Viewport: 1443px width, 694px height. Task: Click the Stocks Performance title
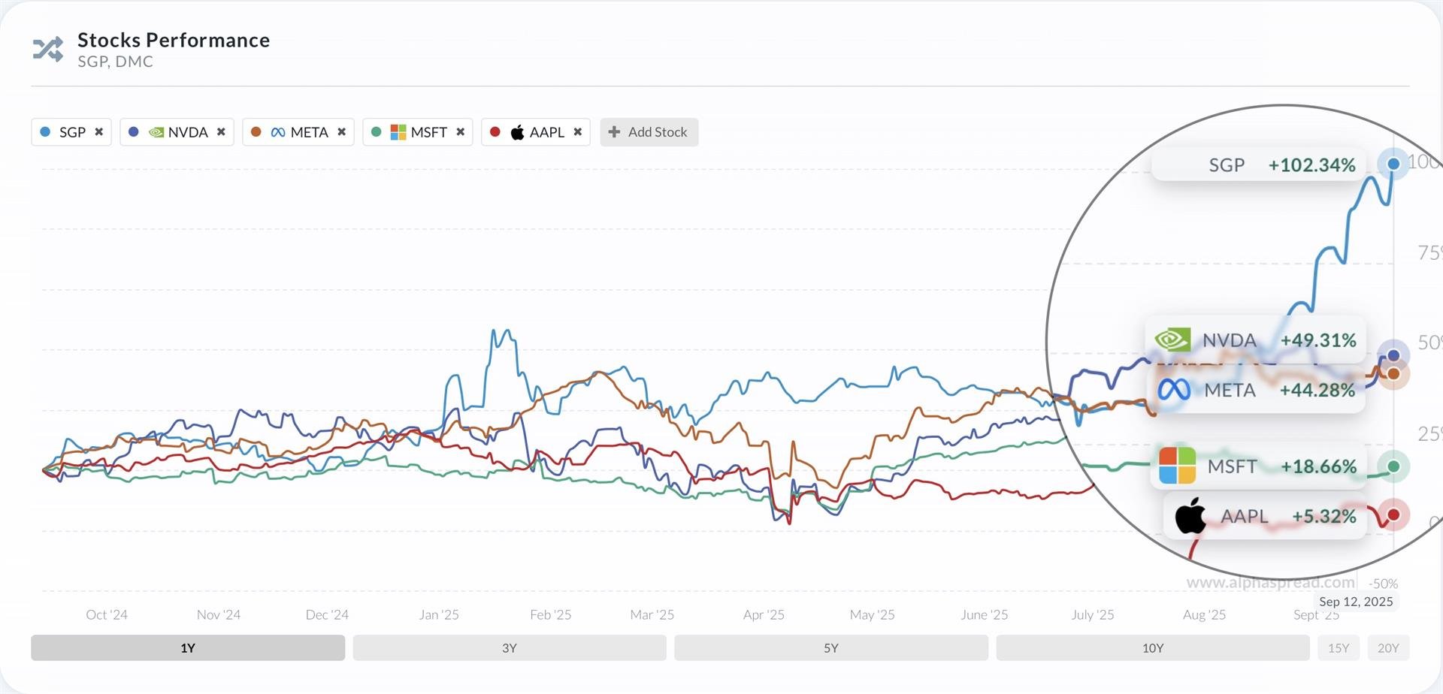pyautogui.click(x=174, y=40)
